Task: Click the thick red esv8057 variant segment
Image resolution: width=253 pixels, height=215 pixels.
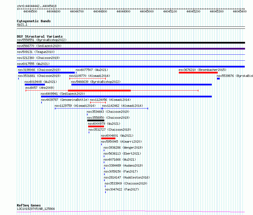Action: pyautogui.click(x=99, y=91)
